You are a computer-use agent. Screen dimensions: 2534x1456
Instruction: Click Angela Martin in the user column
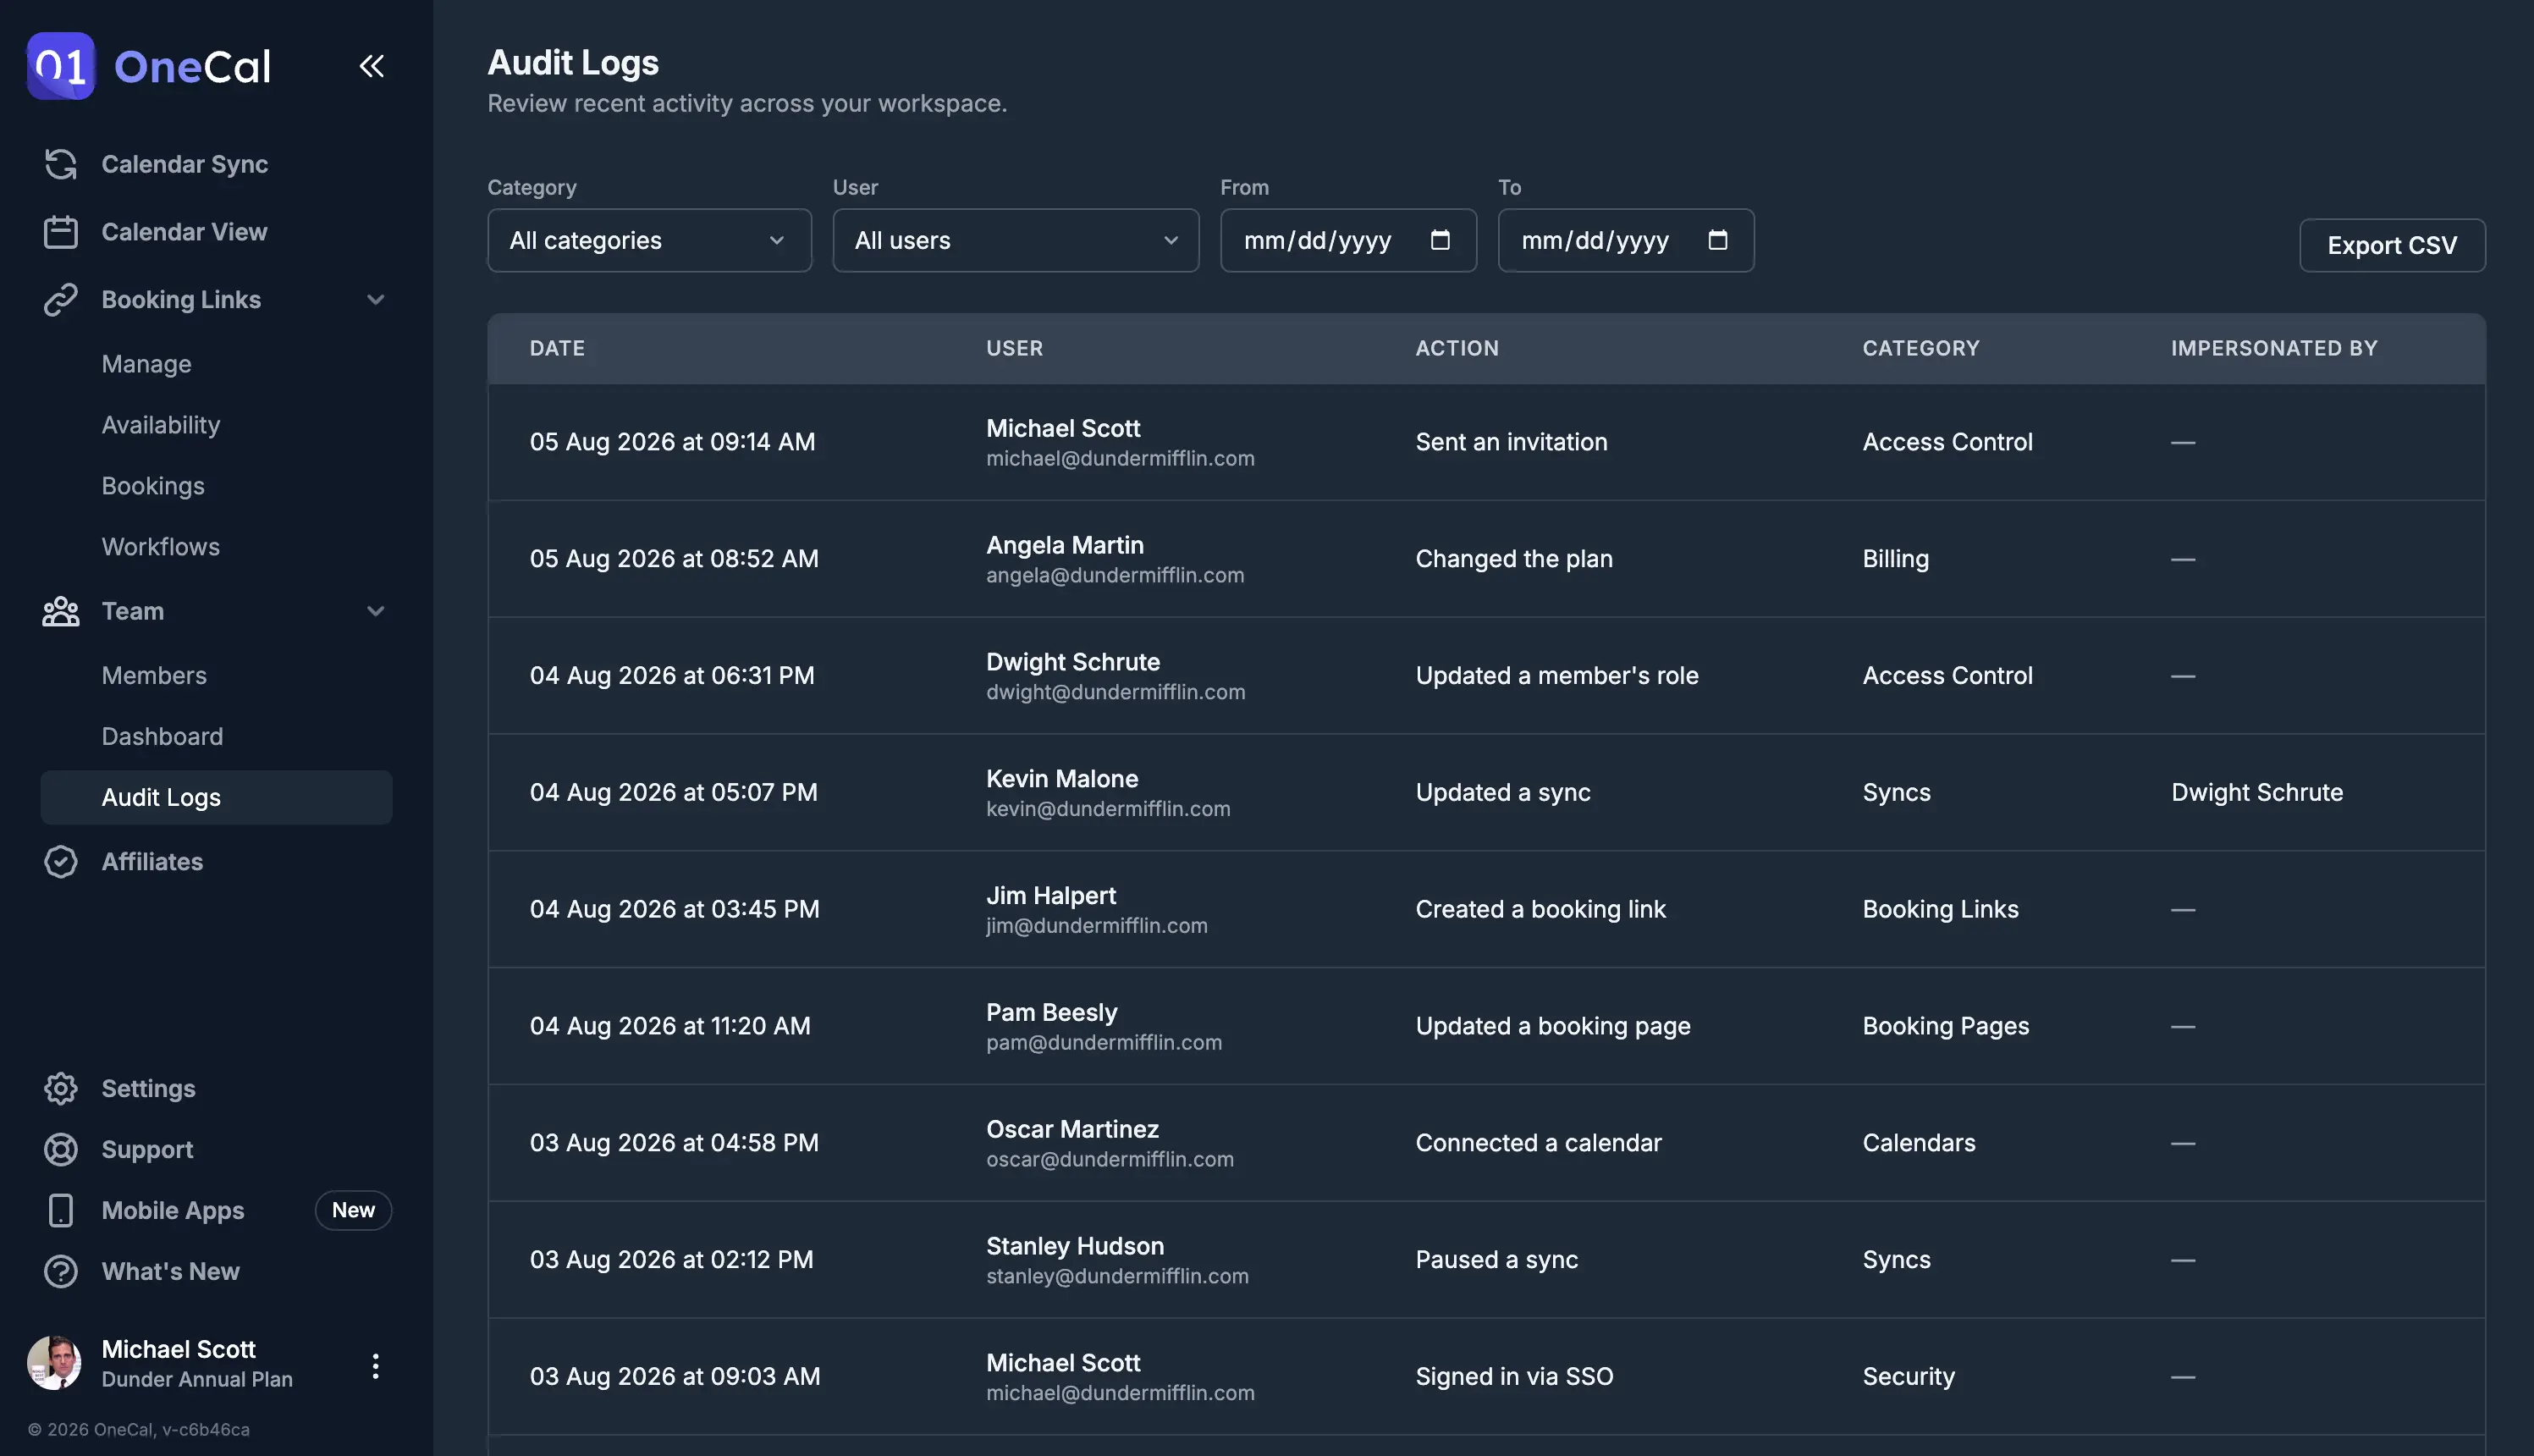click(x=1065, y=545)
